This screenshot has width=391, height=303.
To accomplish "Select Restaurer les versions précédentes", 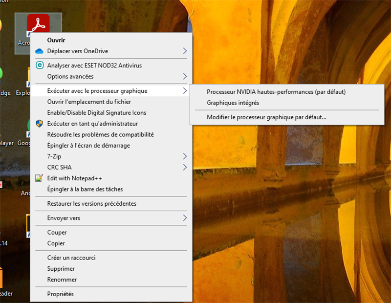I will pyautogui.click(x=91, y=203).
